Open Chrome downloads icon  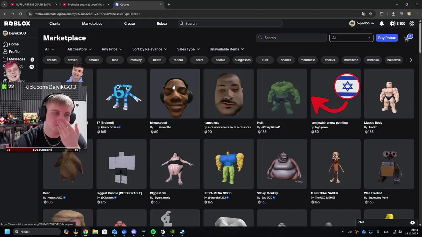click(x=393, y=14)
